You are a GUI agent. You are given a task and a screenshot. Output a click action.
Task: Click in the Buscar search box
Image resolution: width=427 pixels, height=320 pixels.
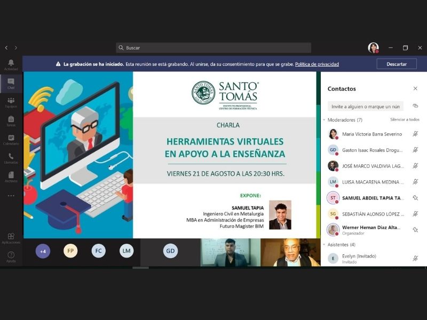tap(213, 47)
